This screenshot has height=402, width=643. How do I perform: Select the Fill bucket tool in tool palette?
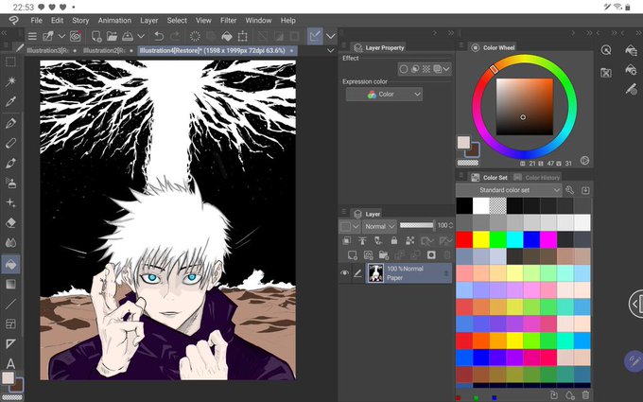[x=10, y=264]
